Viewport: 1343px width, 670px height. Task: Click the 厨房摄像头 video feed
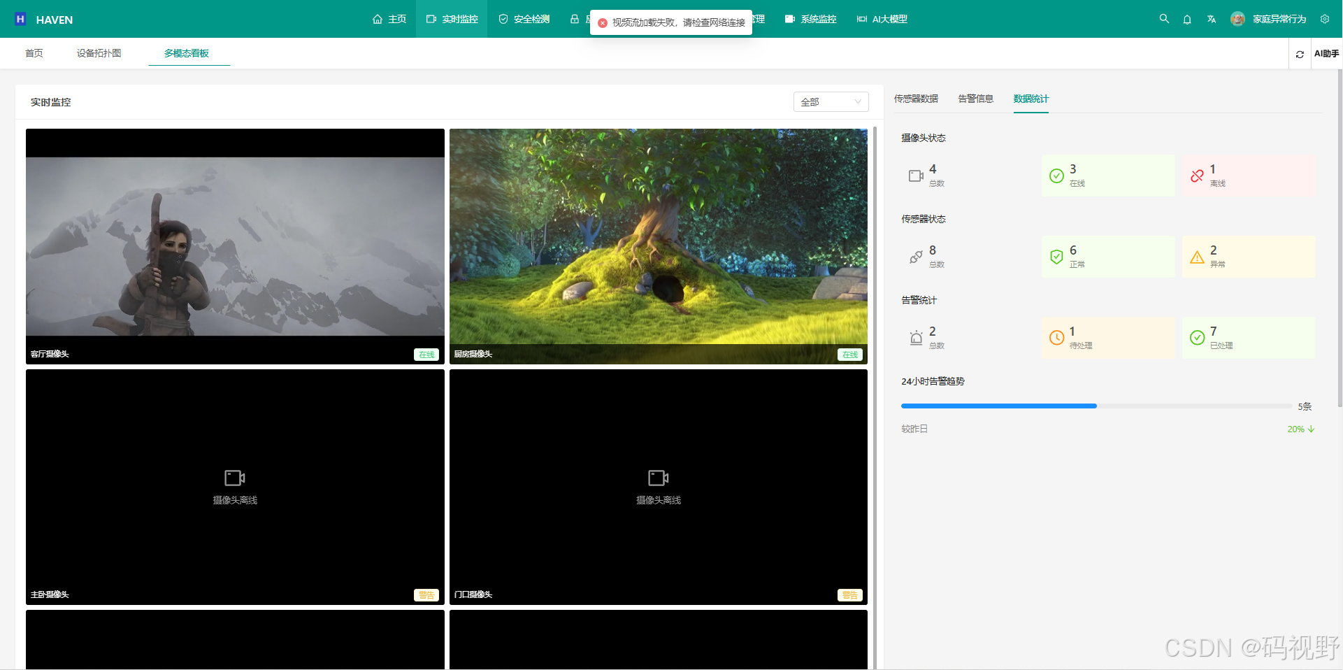(x=659, y=246)
